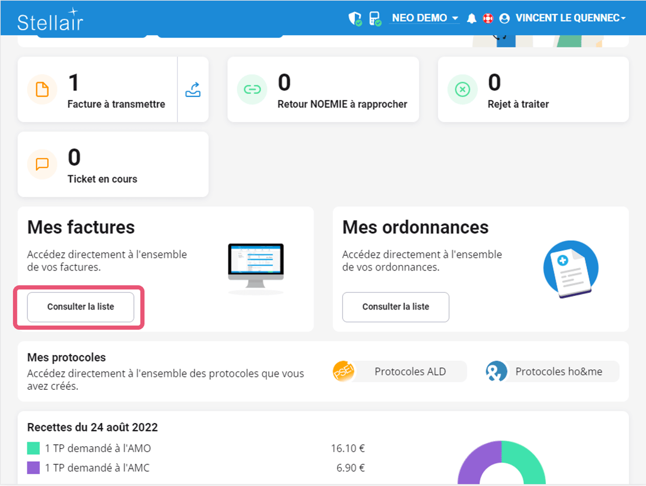Screen dimensions: 646x486
Task: Click the red lifebuoy help icon
Action: point(488,18)
